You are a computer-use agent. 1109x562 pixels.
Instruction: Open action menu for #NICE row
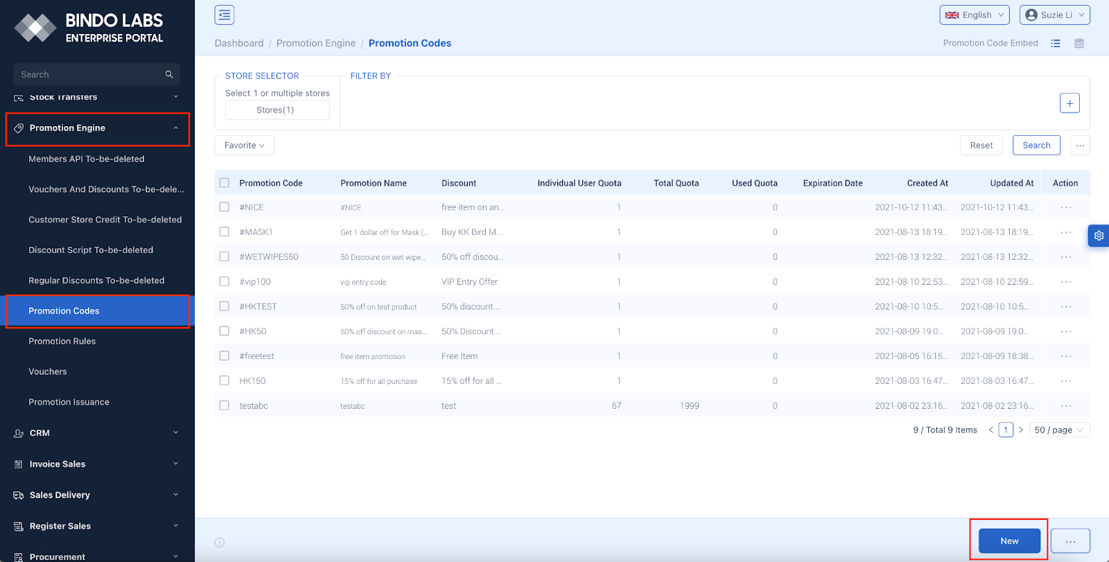coord(1066,207)
